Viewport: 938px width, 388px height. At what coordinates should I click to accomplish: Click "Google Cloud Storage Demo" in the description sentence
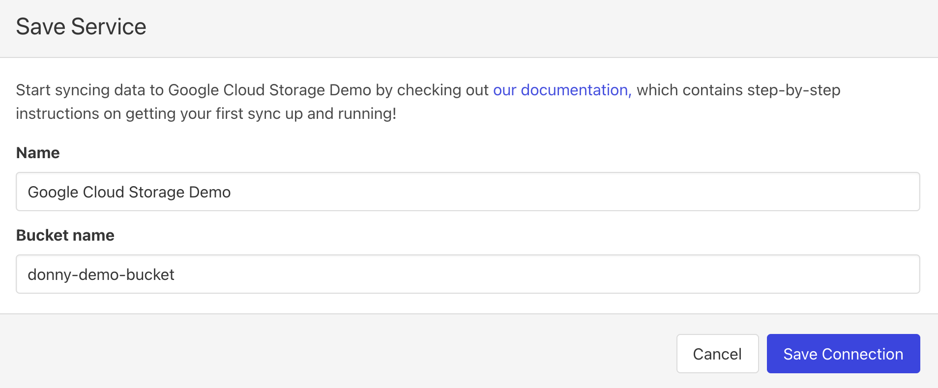click(x=269, y=90)
